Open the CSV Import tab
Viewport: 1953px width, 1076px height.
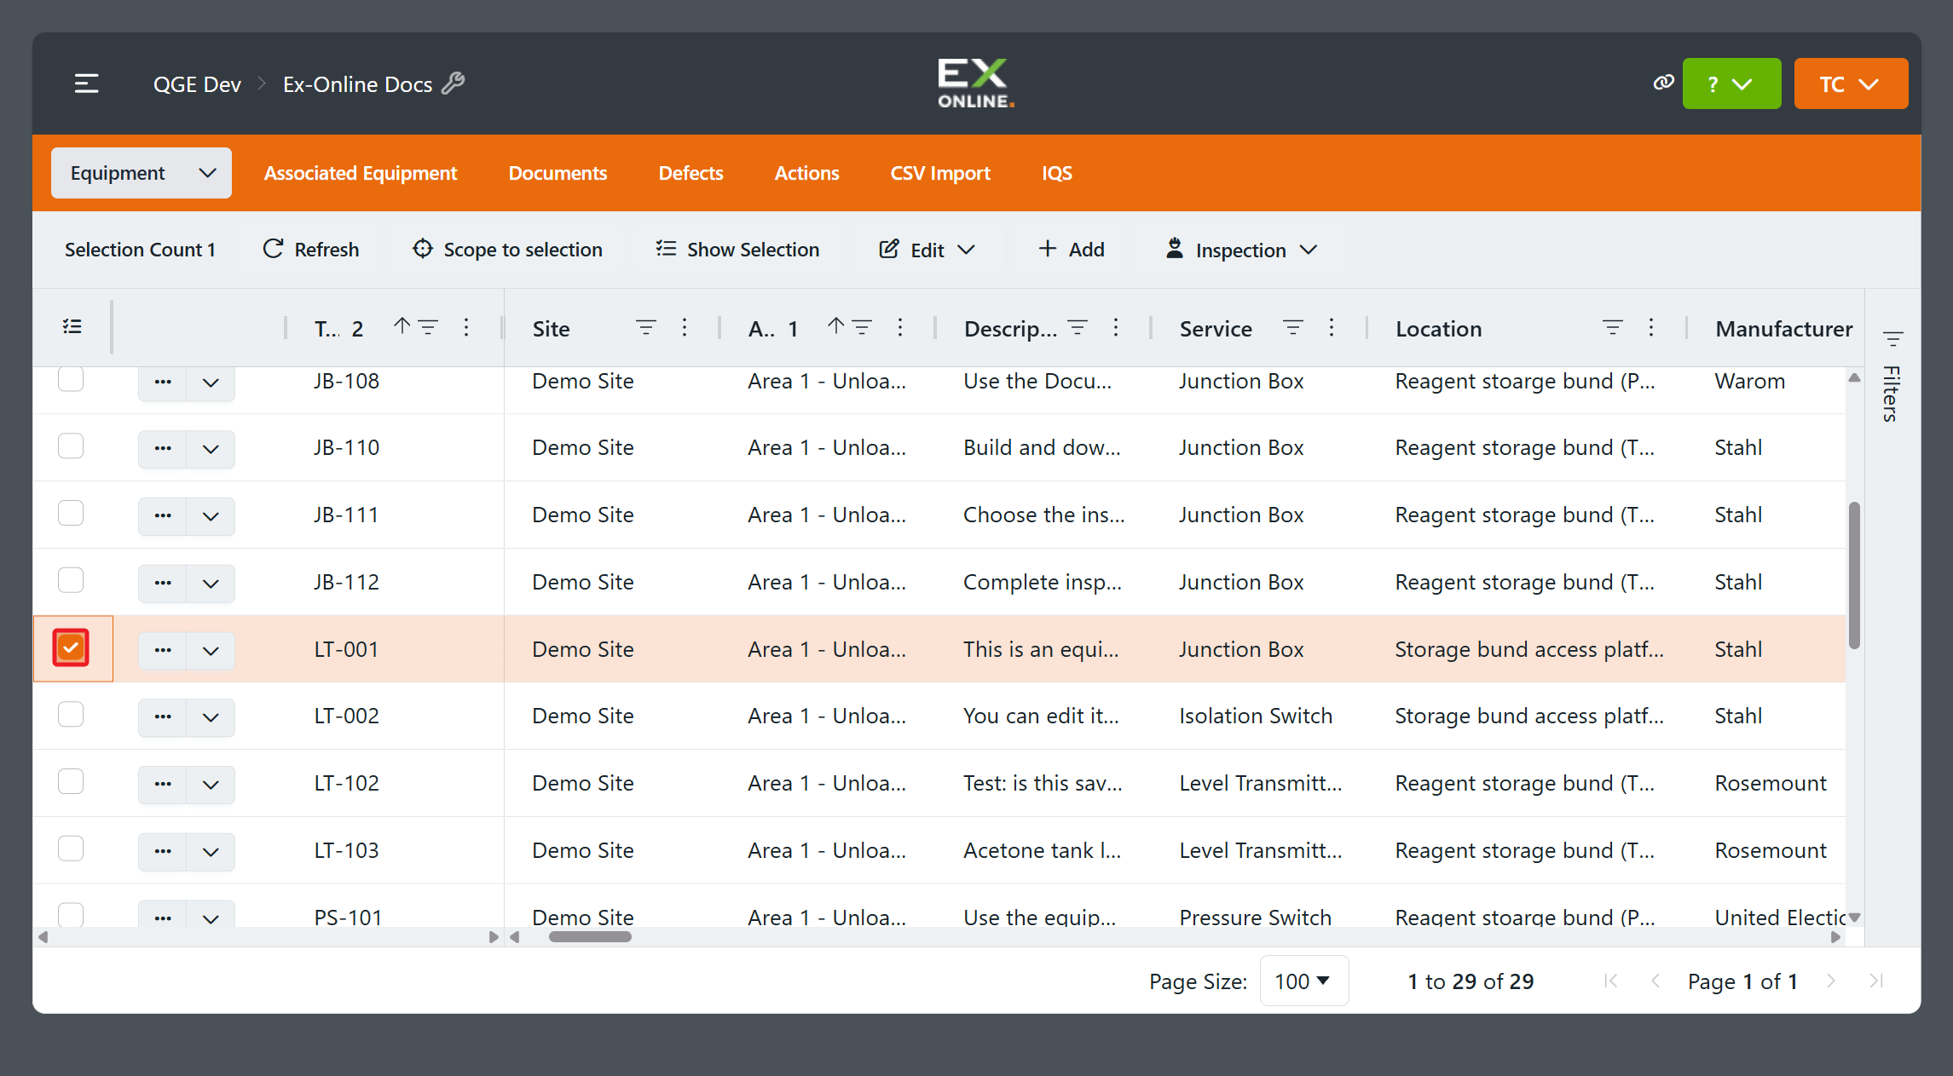tap(940, 173)
